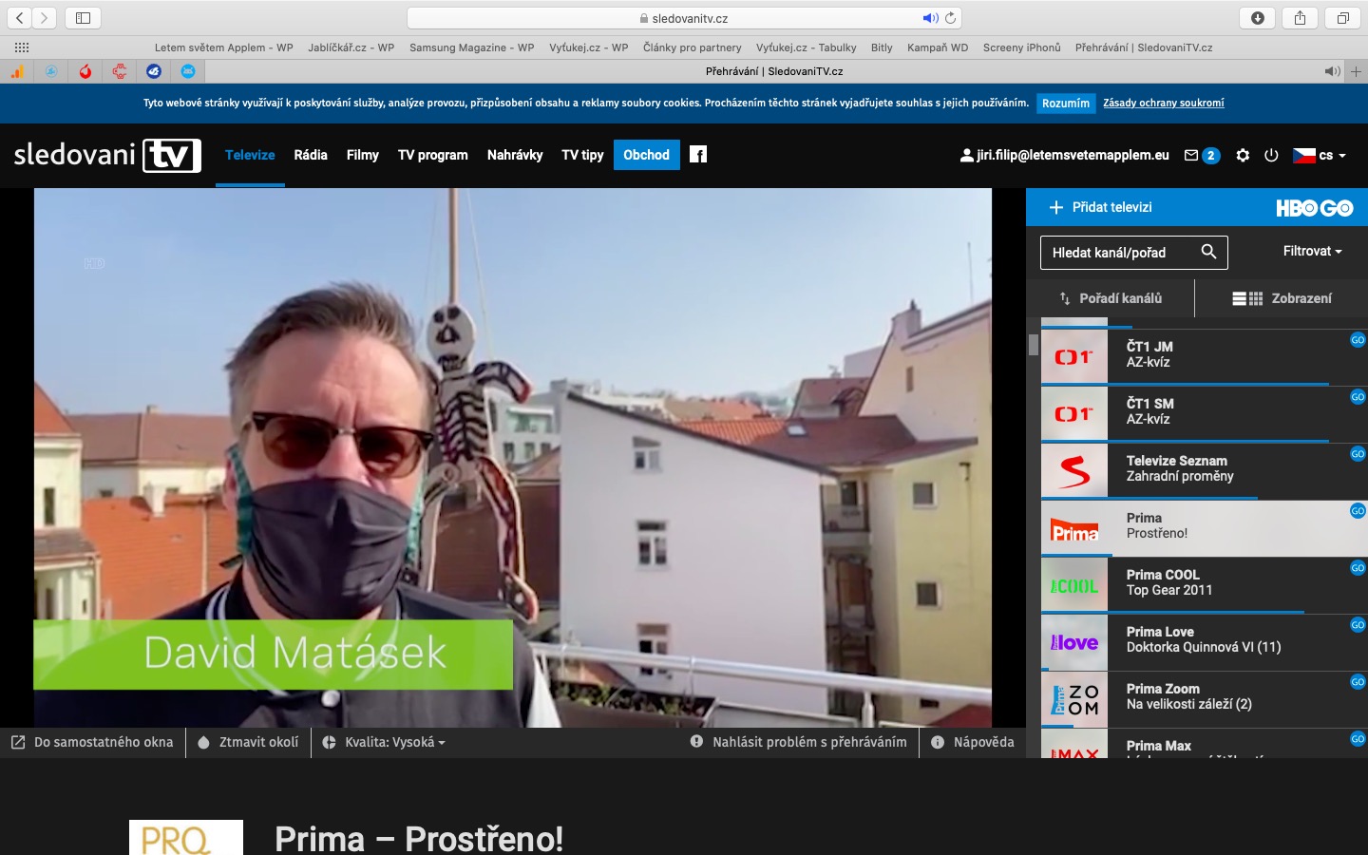Open the orange analytics pinned tab
Viewport: 1368px width, 855px height.
click(17, 71)
